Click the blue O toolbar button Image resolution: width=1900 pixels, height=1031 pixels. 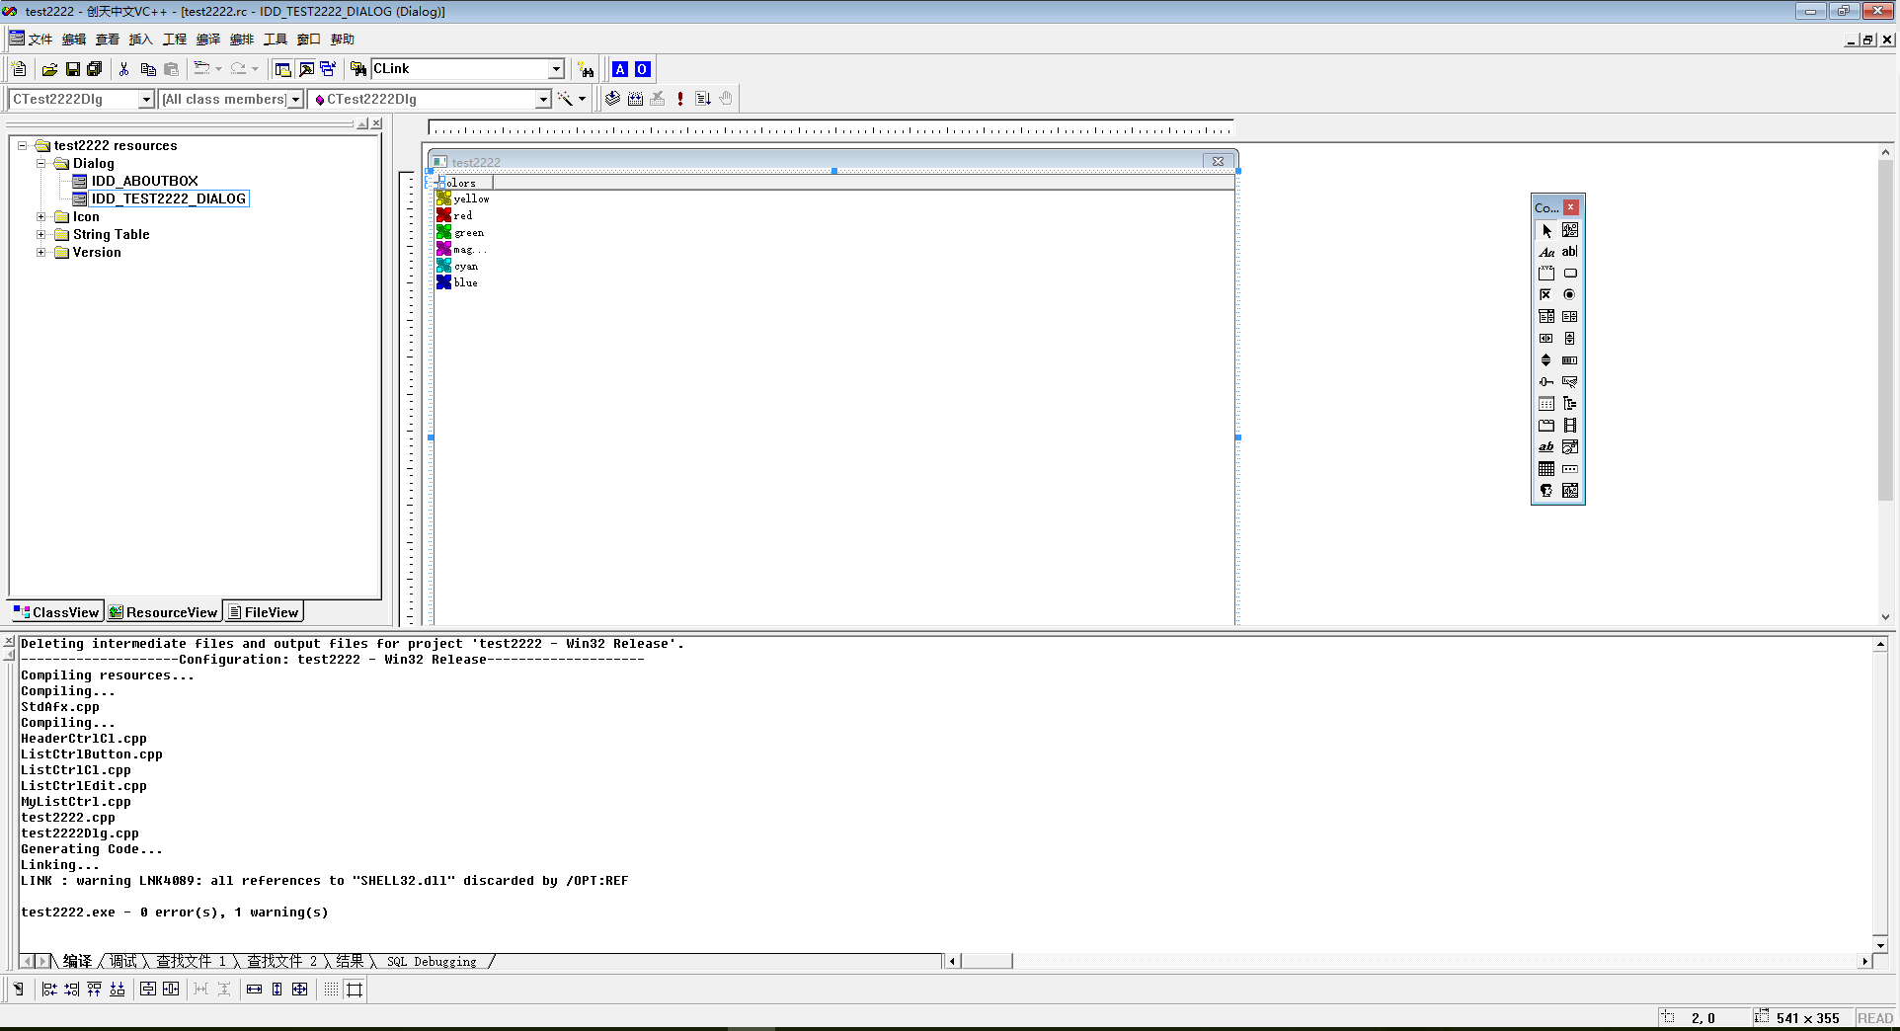point(643,69)
